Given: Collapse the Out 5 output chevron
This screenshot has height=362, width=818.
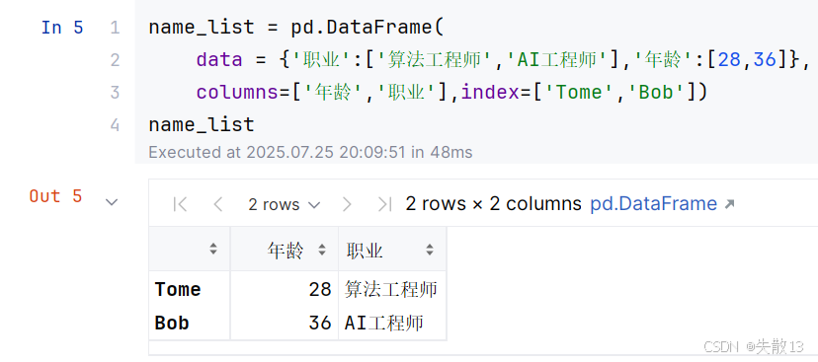Looking at the screenshot, I should pos(112,201).
